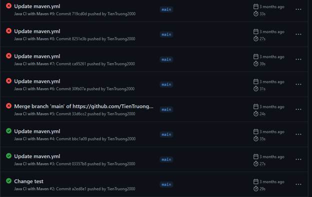
Task: Open the three-dot menu for Maven run #6
Action: pyautogui.click(x=298, y=84)
